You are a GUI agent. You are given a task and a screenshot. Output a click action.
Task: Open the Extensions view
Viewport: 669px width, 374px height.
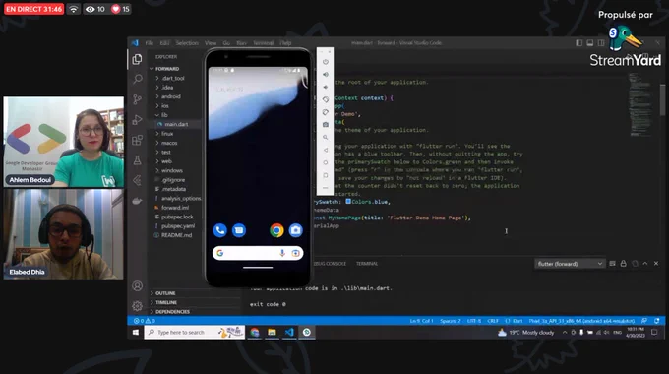coord(137,140)
